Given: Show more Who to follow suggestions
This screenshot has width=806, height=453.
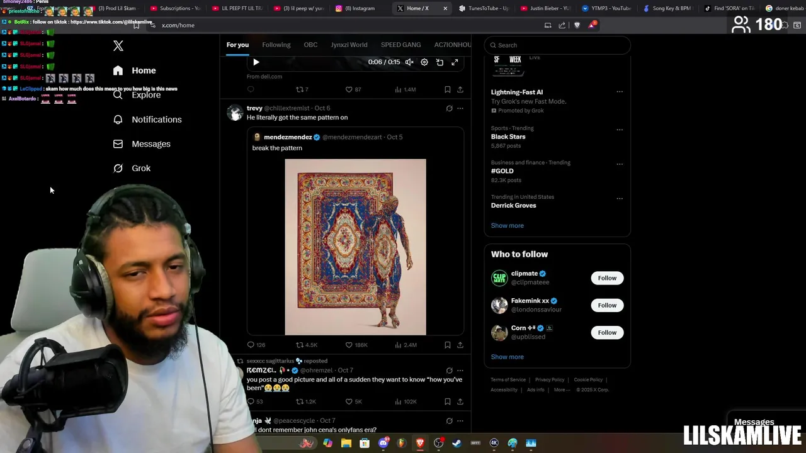Looking at the screenshot, I should [x=508, y=357].
